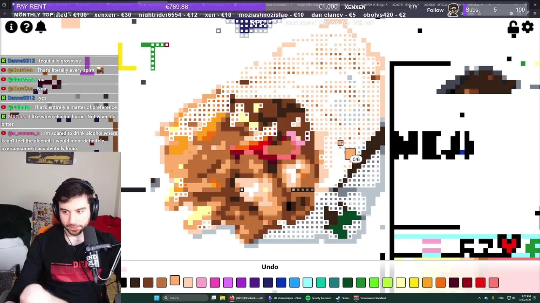
Task: Expand the system tray hidden icons chevron
Action: point(479,298)
